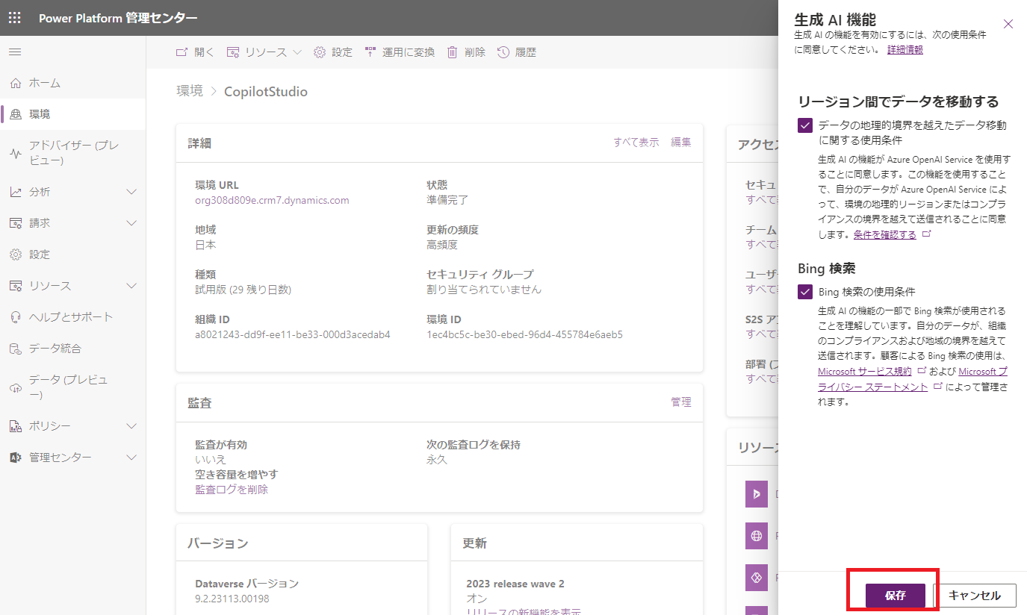The height and width of the screenshot is (615, 1027).
Task: Click the Delete trash icon in toolbar
Action: pos(453,52)
